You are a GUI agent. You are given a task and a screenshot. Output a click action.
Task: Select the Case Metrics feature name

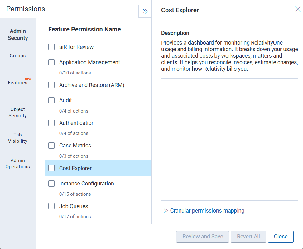click(x=75, y=146)
